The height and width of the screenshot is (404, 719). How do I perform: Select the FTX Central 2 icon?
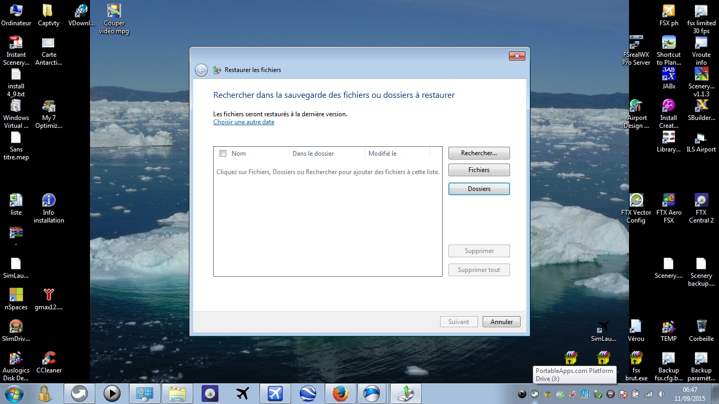tap(701, 208)
